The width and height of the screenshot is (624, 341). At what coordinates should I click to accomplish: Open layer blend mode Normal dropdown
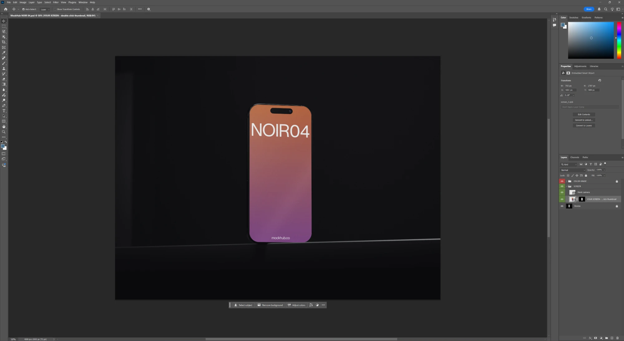[x=573, y=170]
